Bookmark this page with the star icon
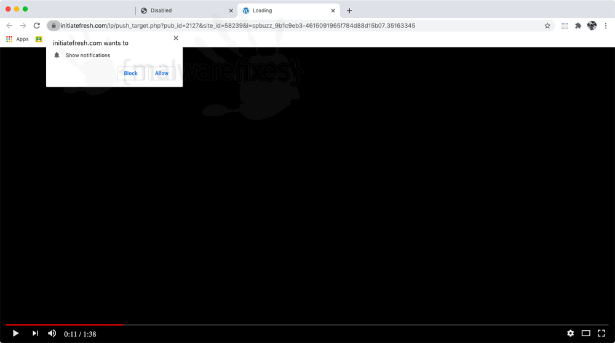Screen dimensions: 615x343 click(x=547, y=26)
